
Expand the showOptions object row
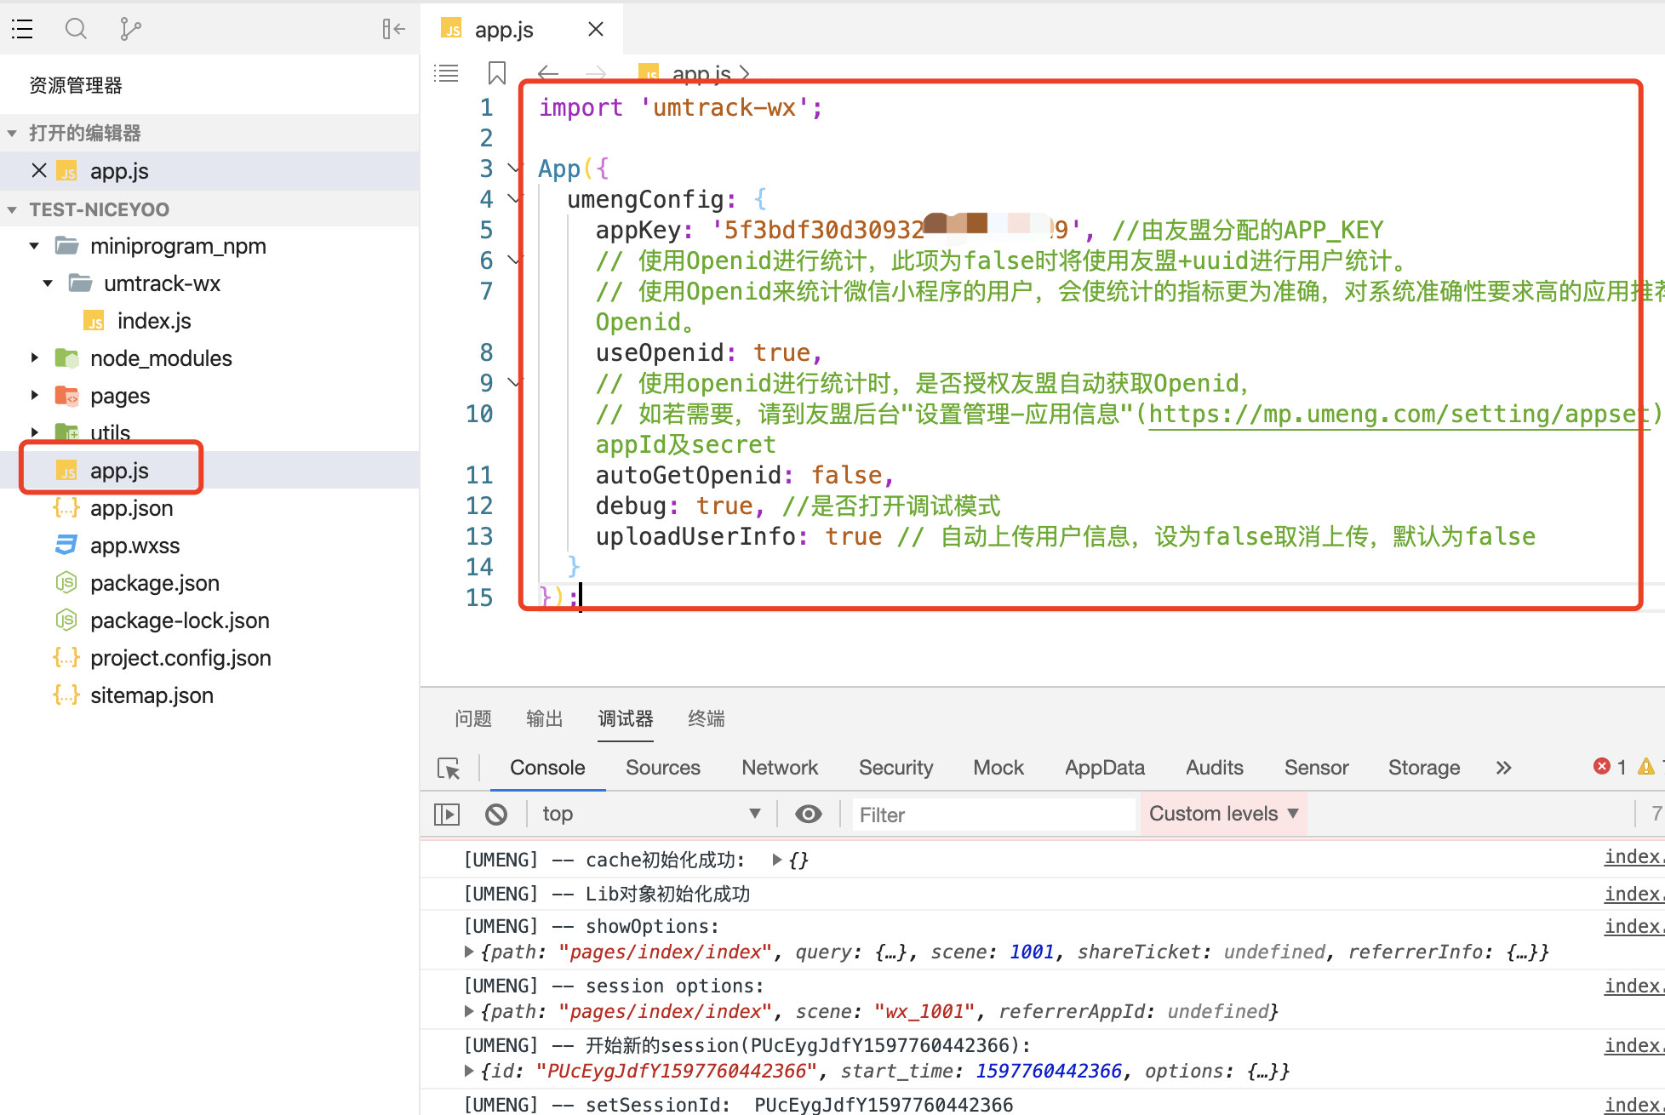coord(469,952)
